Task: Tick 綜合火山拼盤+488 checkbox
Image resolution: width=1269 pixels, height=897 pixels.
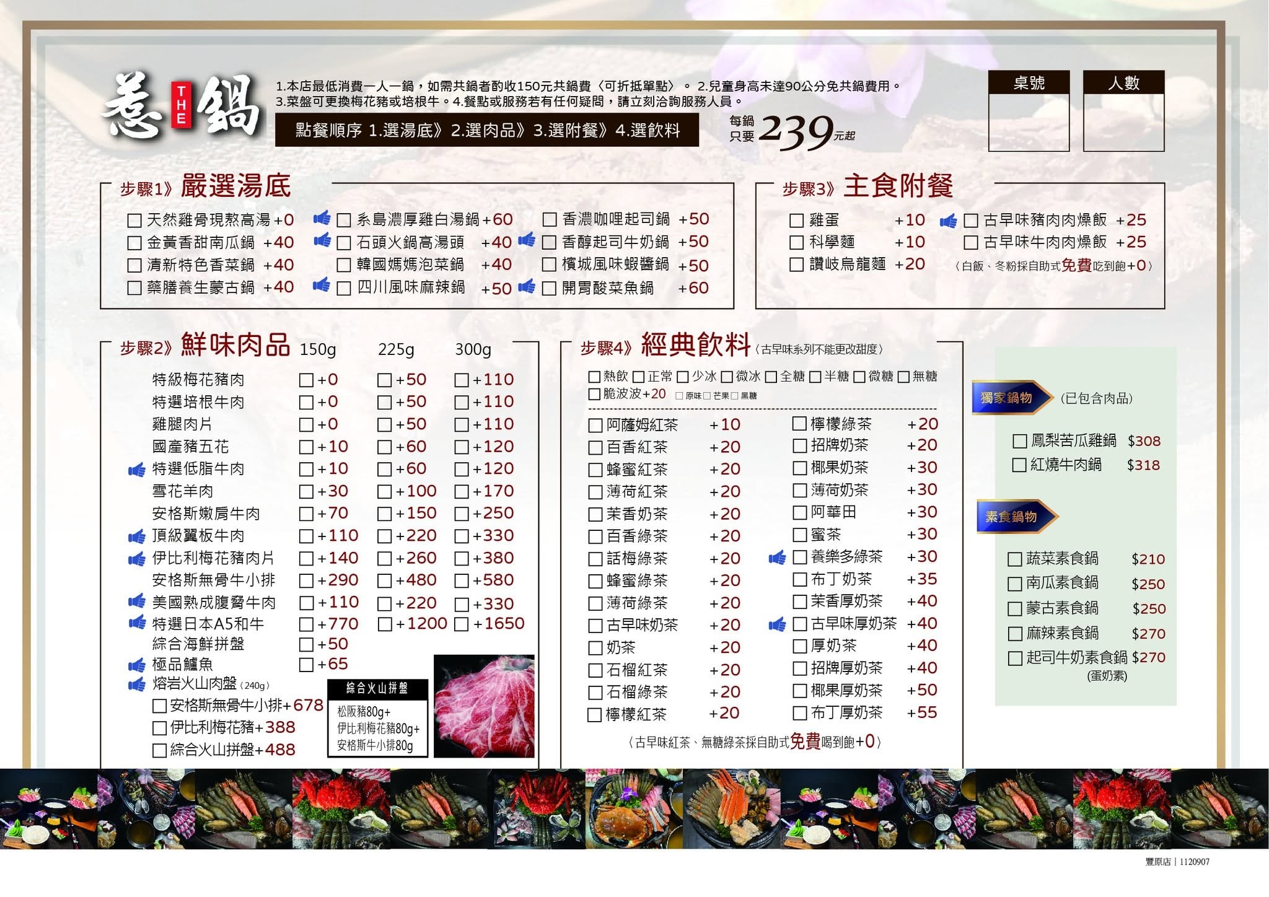Action: coord(159,751)
